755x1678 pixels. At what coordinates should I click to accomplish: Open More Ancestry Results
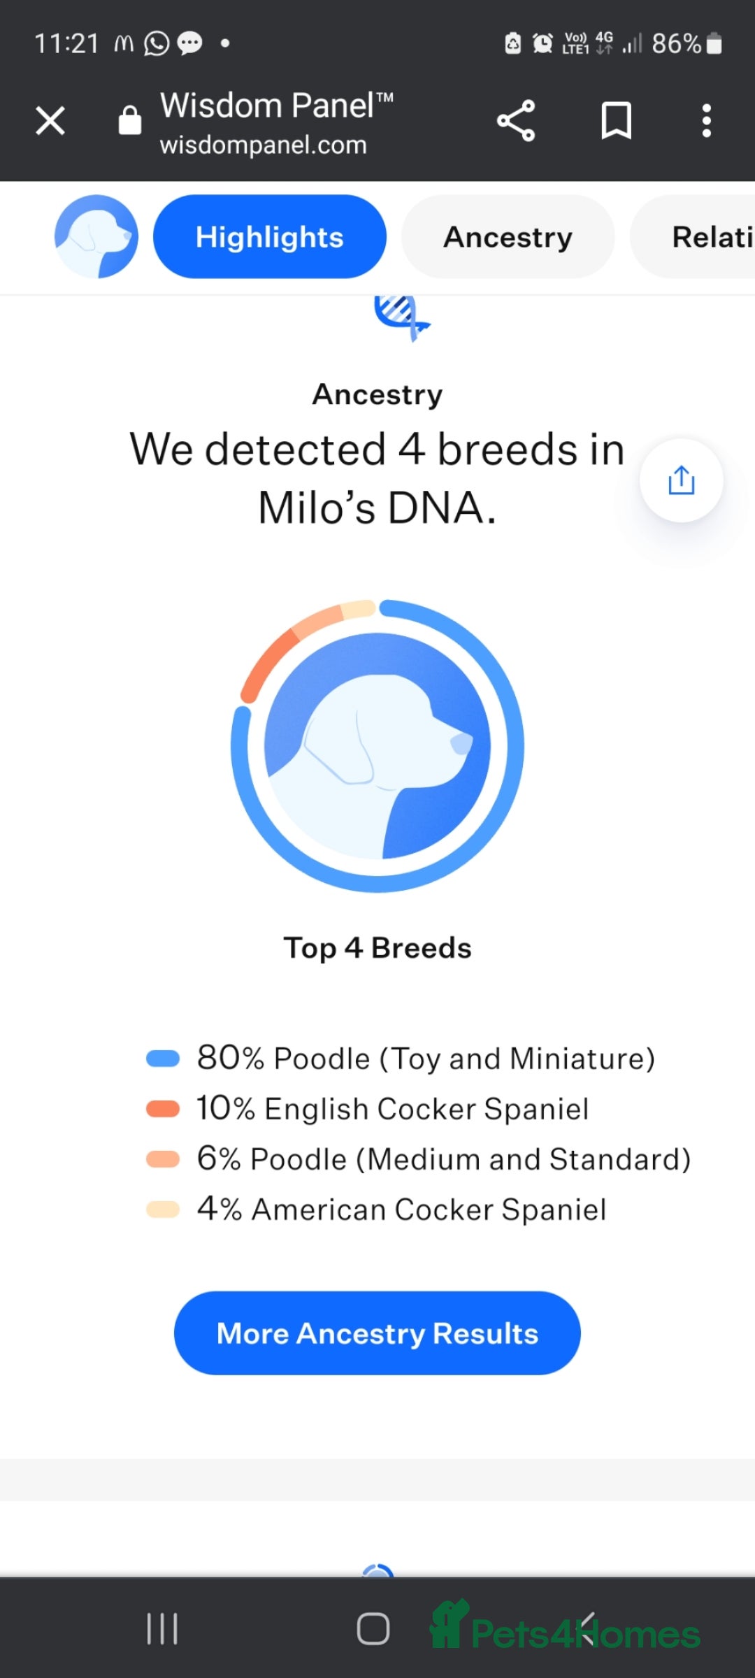point(377,1333)
